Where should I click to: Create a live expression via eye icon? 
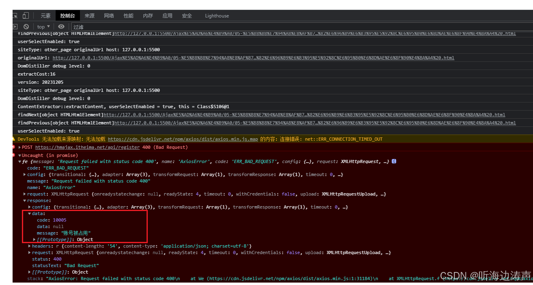pos(61,26)
